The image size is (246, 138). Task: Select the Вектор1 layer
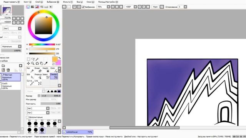(11, 77)
